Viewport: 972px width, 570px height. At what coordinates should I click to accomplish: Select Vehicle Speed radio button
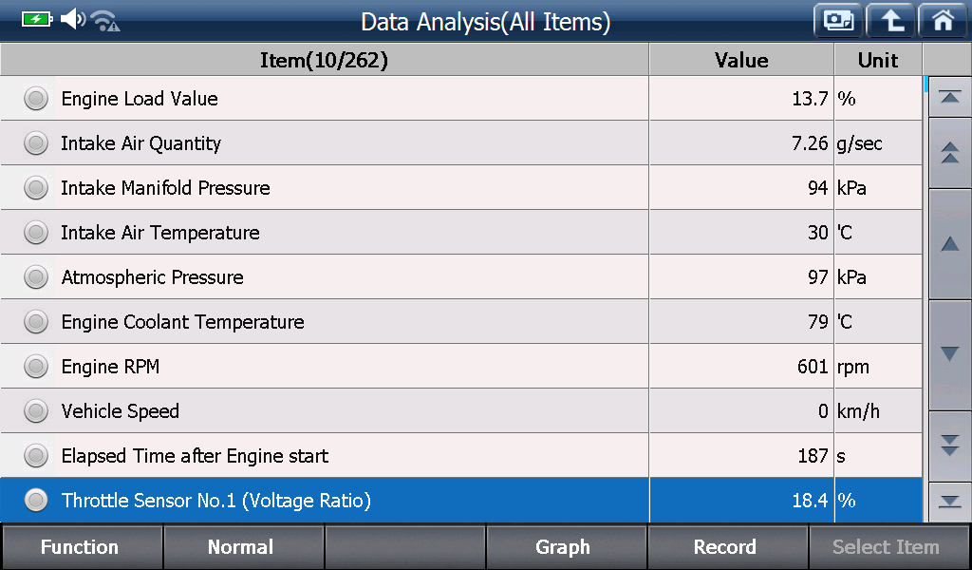coord(36,411)
